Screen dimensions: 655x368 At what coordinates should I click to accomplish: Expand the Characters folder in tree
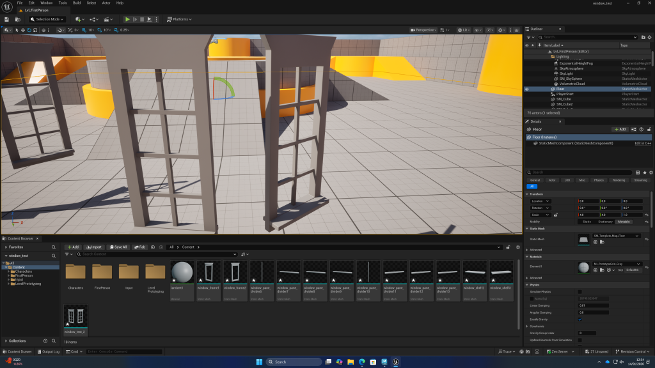point(9,272)
